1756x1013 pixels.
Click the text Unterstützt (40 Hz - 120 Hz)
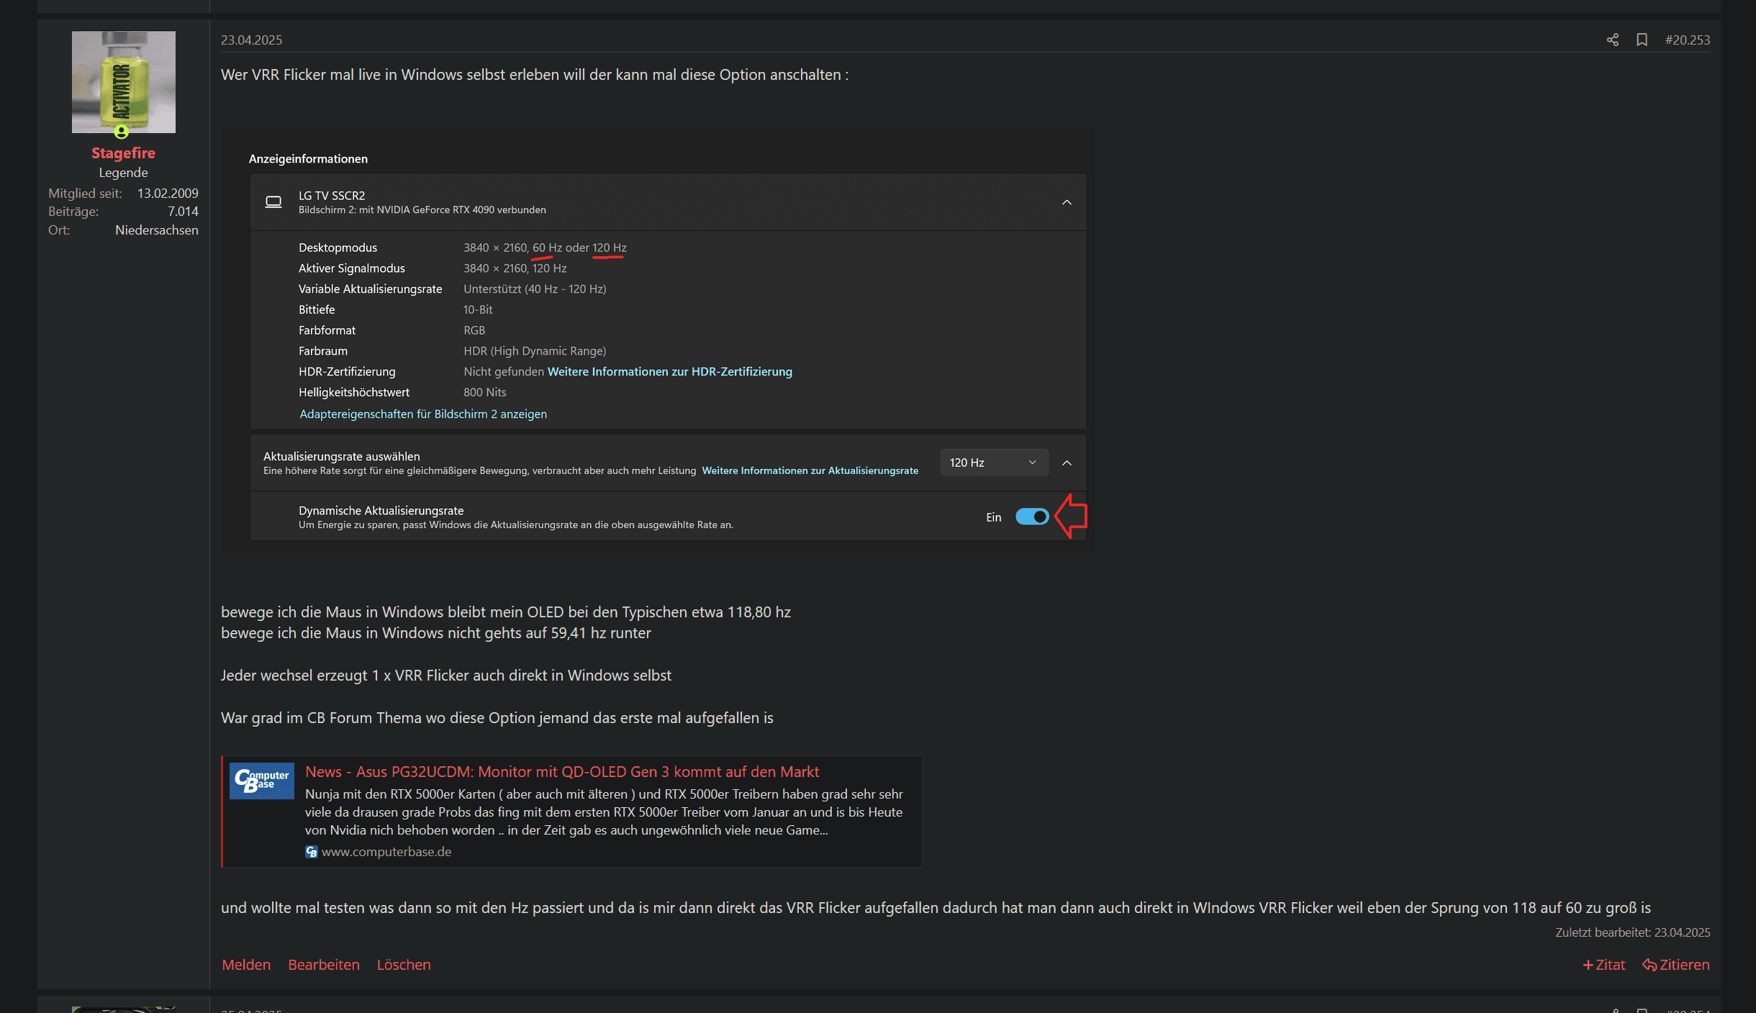point(535,289)
